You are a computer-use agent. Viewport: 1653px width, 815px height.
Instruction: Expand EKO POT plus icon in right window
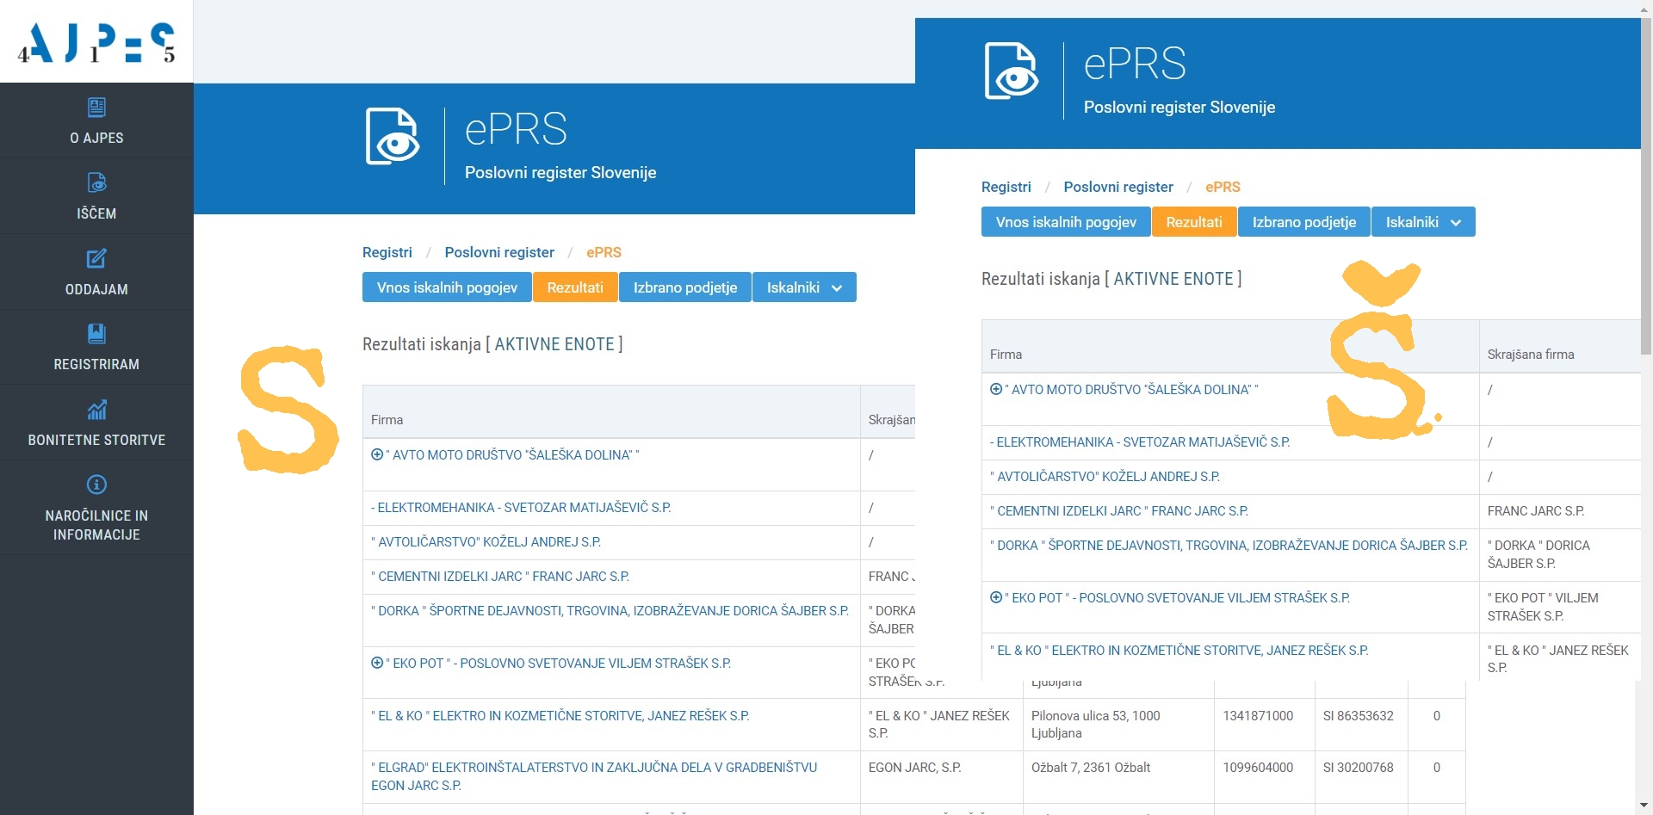click(996, 597)
